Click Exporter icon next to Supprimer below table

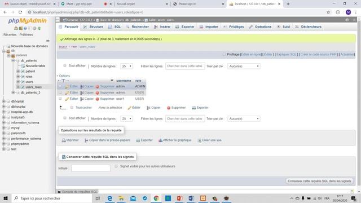pyautogui.click(x=194, y=108)
